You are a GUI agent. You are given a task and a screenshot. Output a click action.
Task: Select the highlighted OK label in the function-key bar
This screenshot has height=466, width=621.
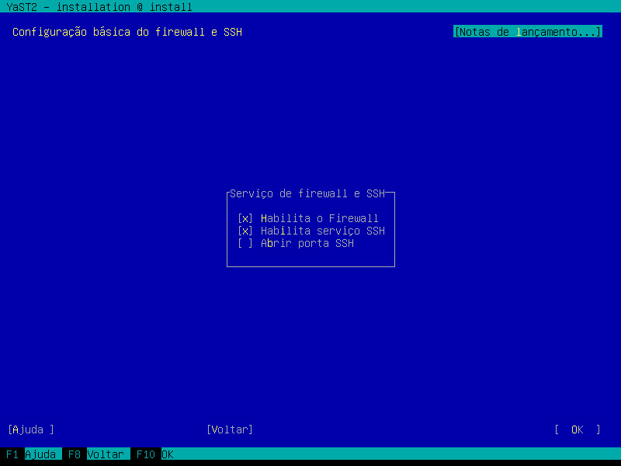tap(168, 454)
